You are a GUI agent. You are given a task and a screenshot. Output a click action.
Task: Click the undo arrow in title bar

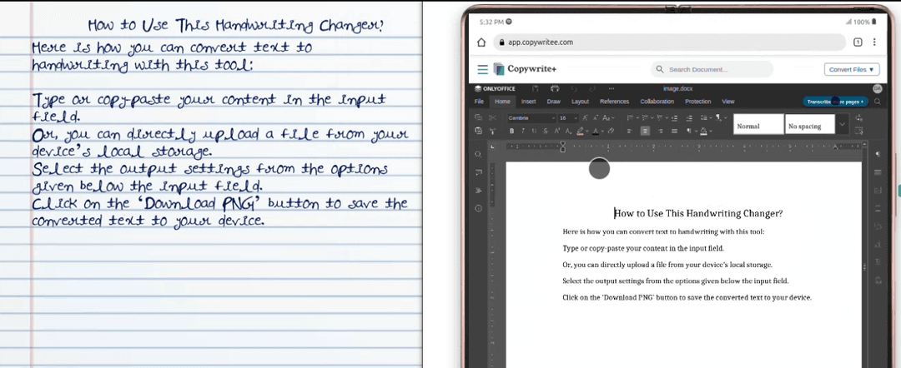573,88
